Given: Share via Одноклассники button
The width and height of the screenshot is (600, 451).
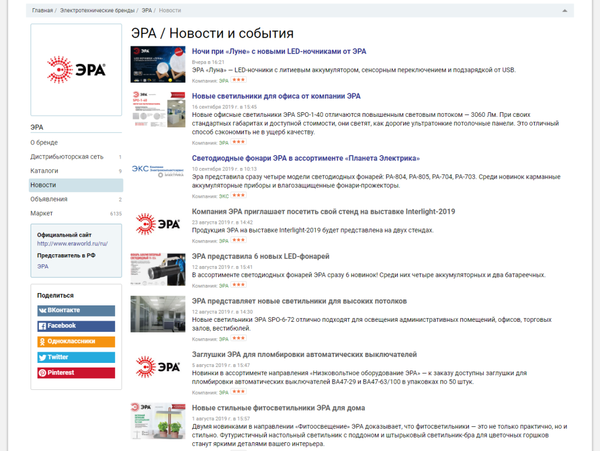Looking at the screenshot, I should [x=76, y=342].
